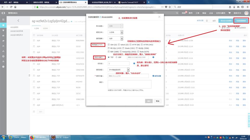Screen dimensions: 250x140
Task: Check the MS SQL (1433) port box
Action: click(x=109, y=48)
